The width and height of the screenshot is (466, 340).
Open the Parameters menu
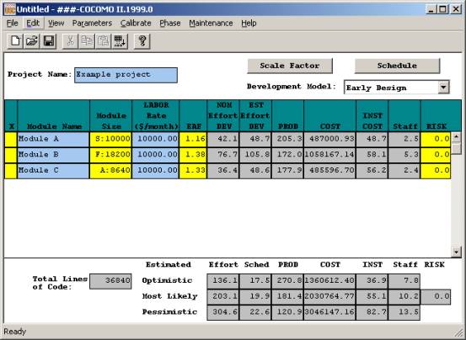click(x=92, y=23)
